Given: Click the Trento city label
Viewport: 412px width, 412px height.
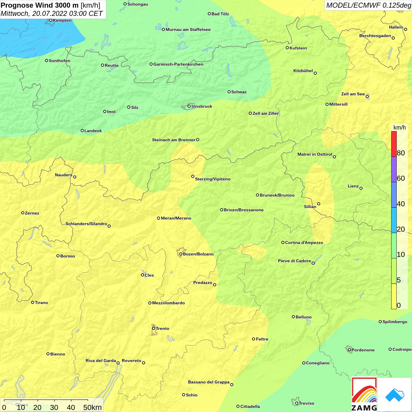Looking at the screenshot, I should pyautogui.click(x=162, y=328).
